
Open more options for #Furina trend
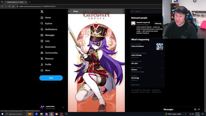pos(162,76)
